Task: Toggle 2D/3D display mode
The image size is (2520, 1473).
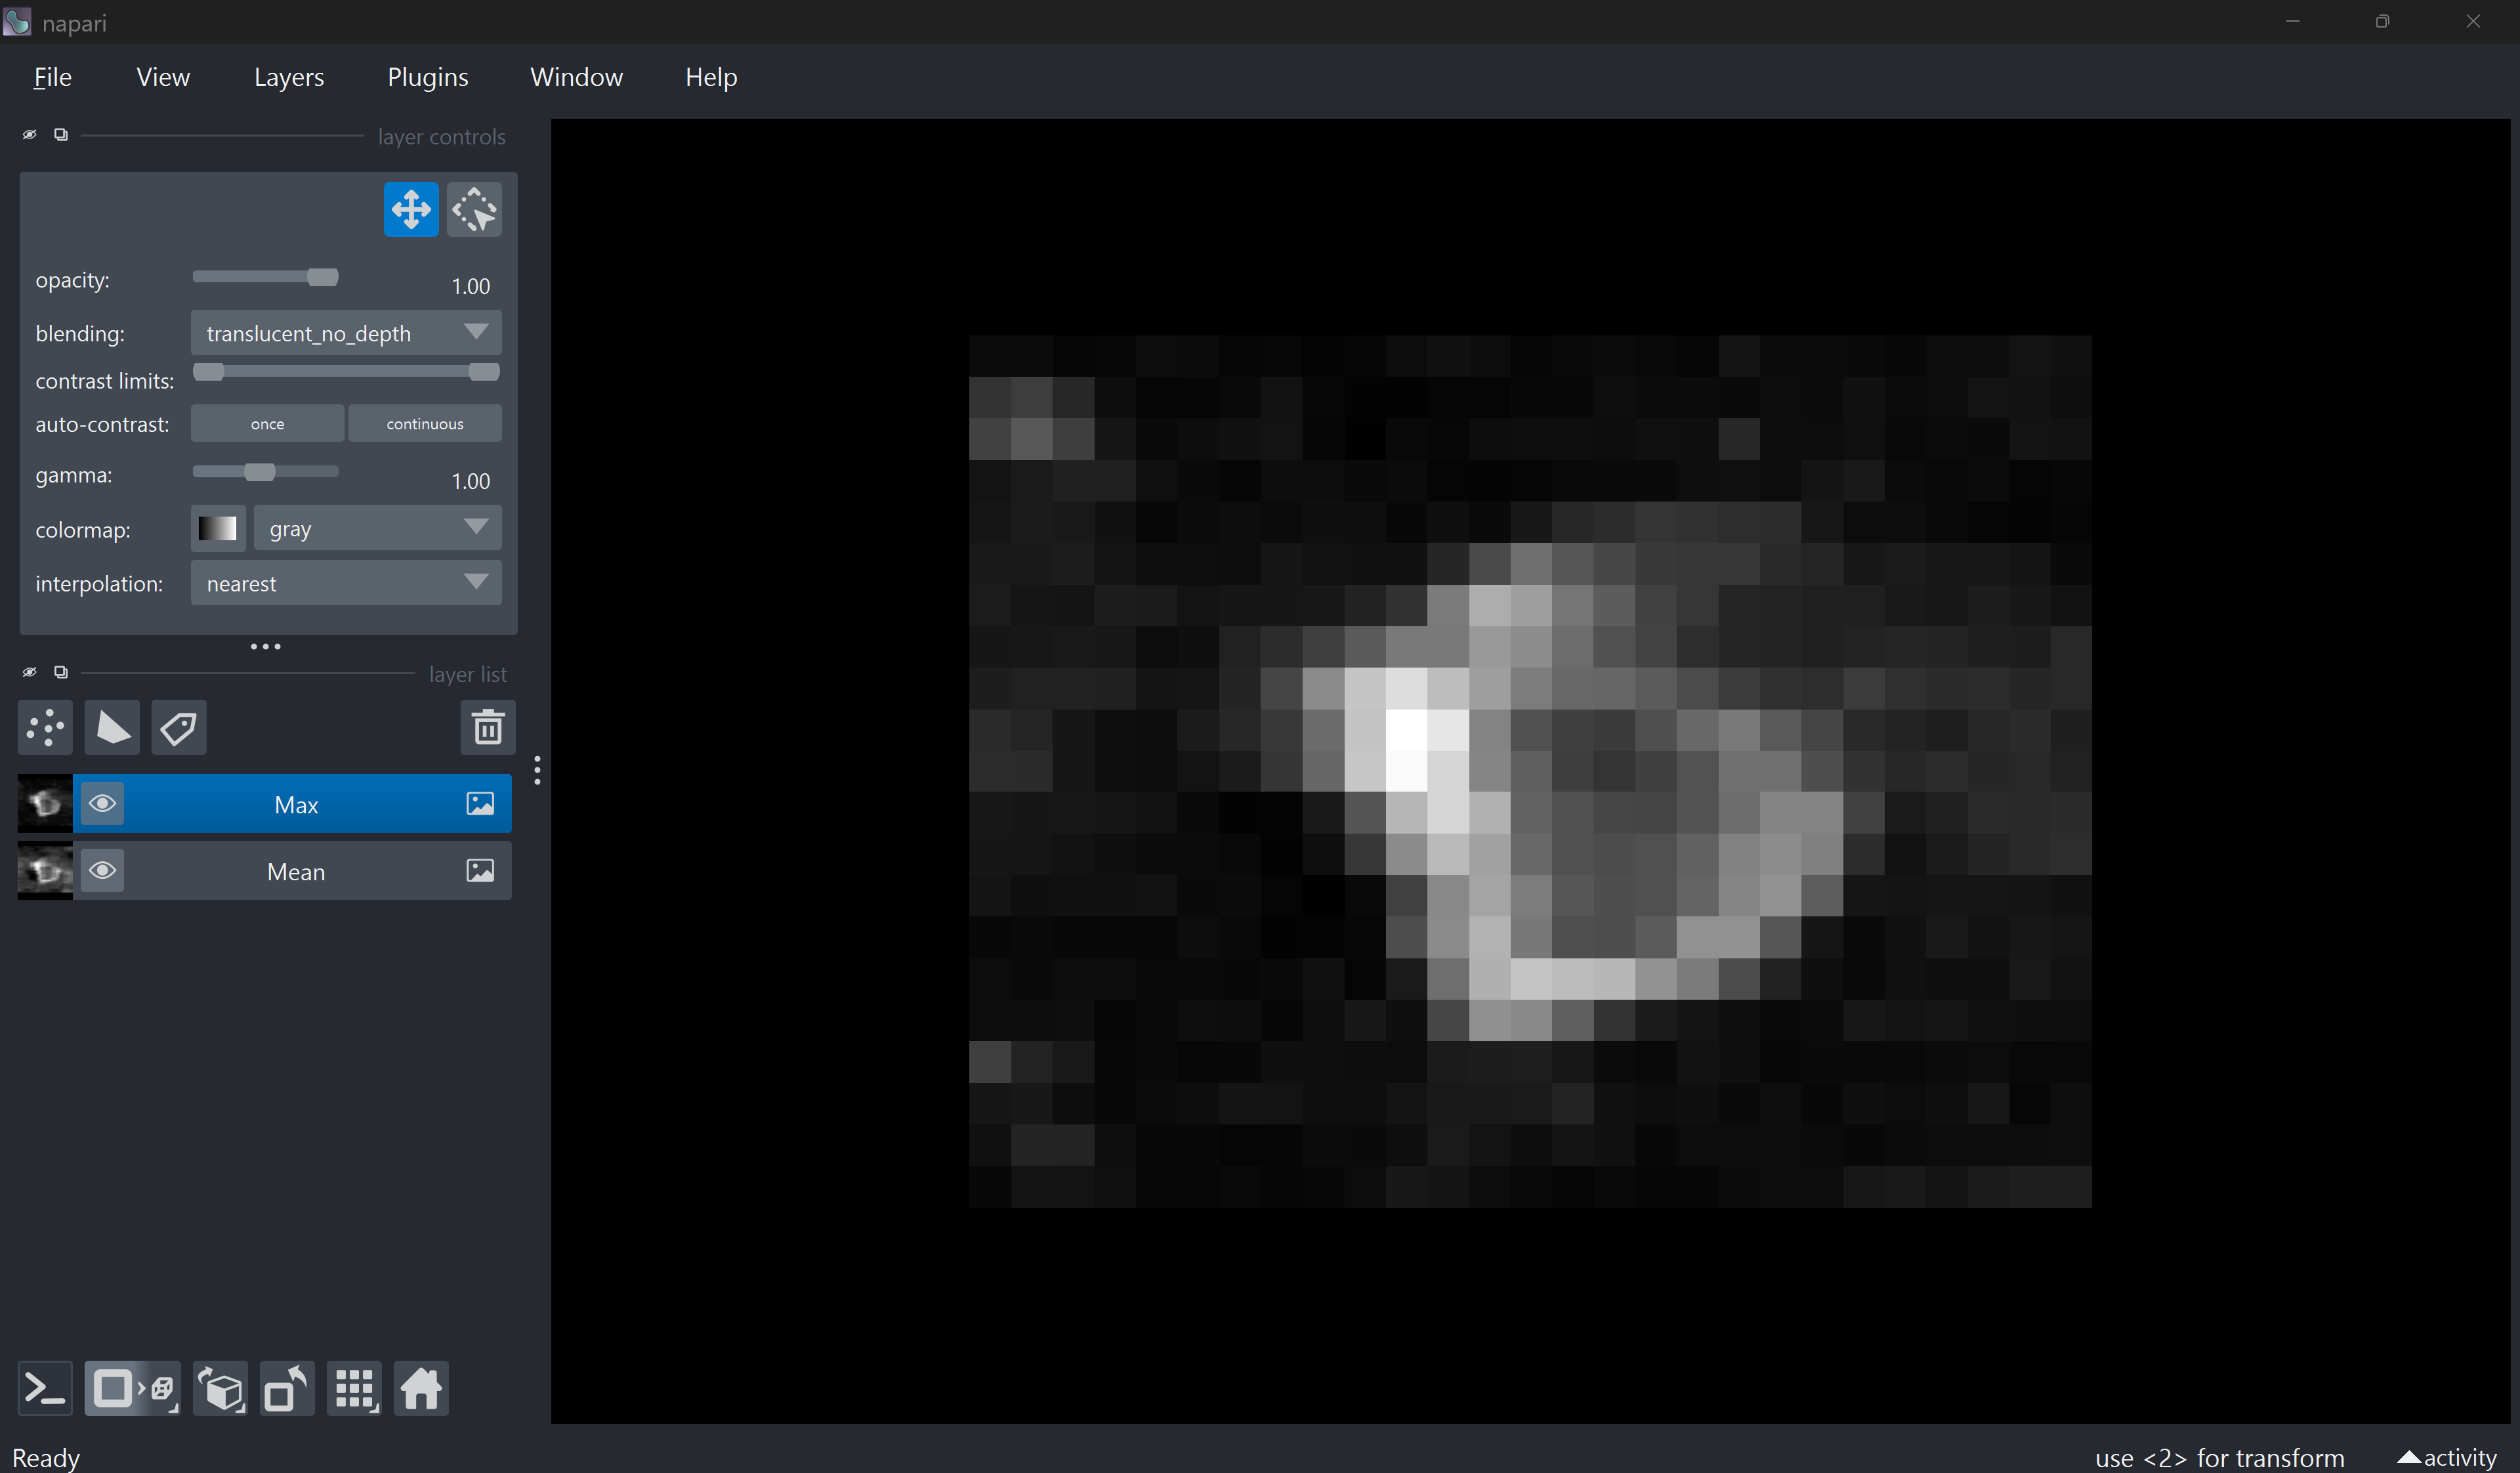Action: click(132, 1388)
